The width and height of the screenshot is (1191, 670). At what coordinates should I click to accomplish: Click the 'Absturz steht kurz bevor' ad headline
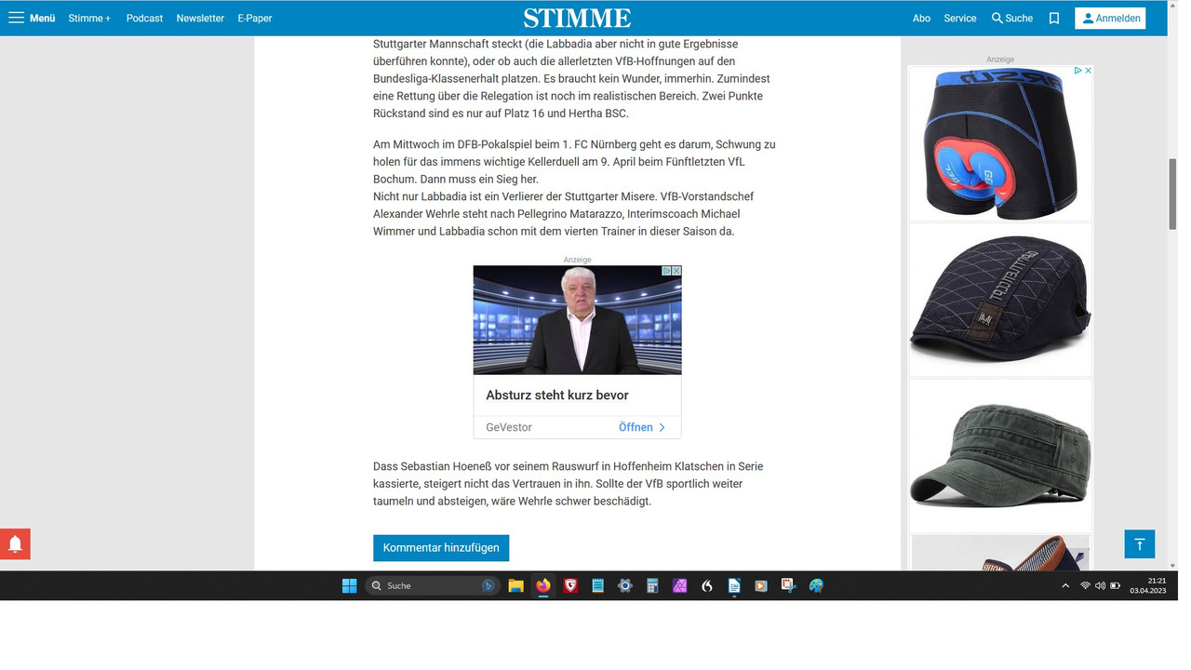[x=557, y=395]
